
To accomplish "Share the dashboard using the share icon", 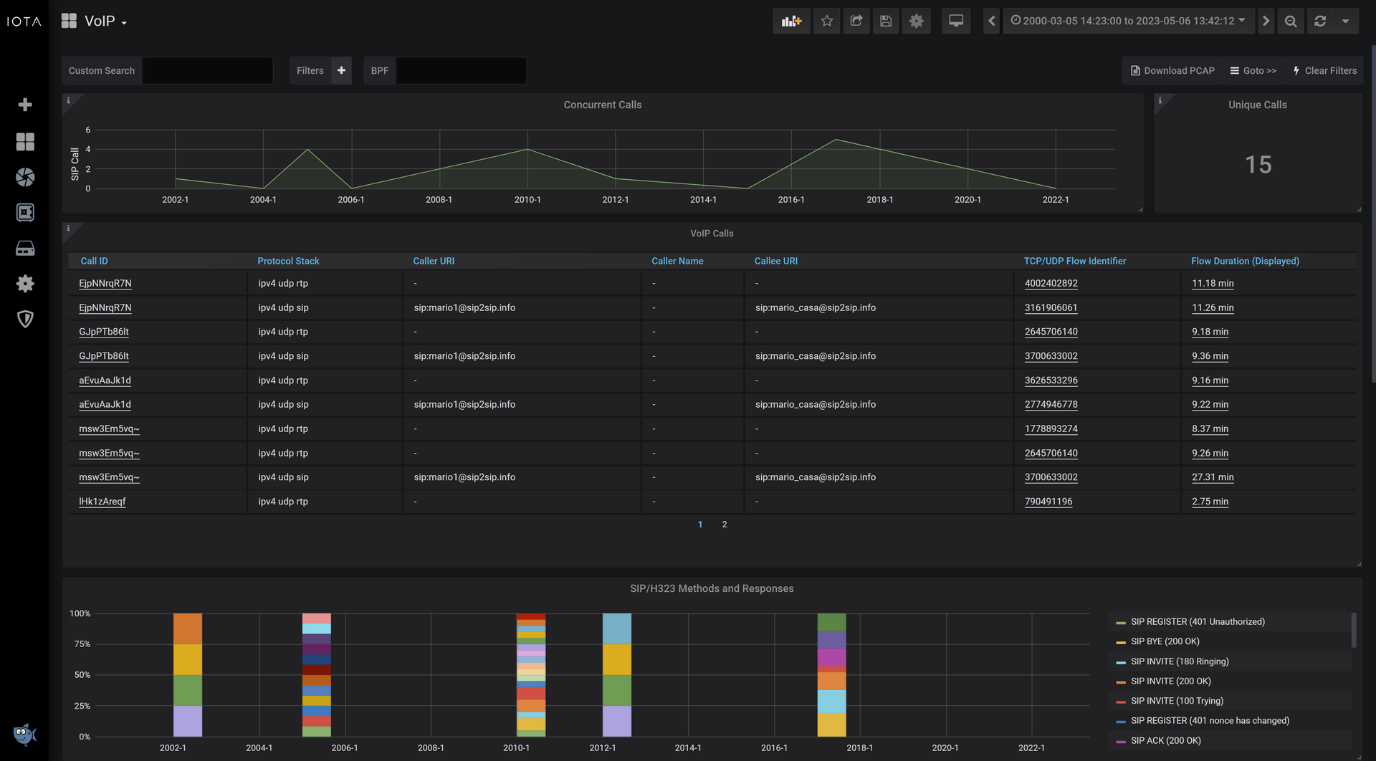I will 856,21.
